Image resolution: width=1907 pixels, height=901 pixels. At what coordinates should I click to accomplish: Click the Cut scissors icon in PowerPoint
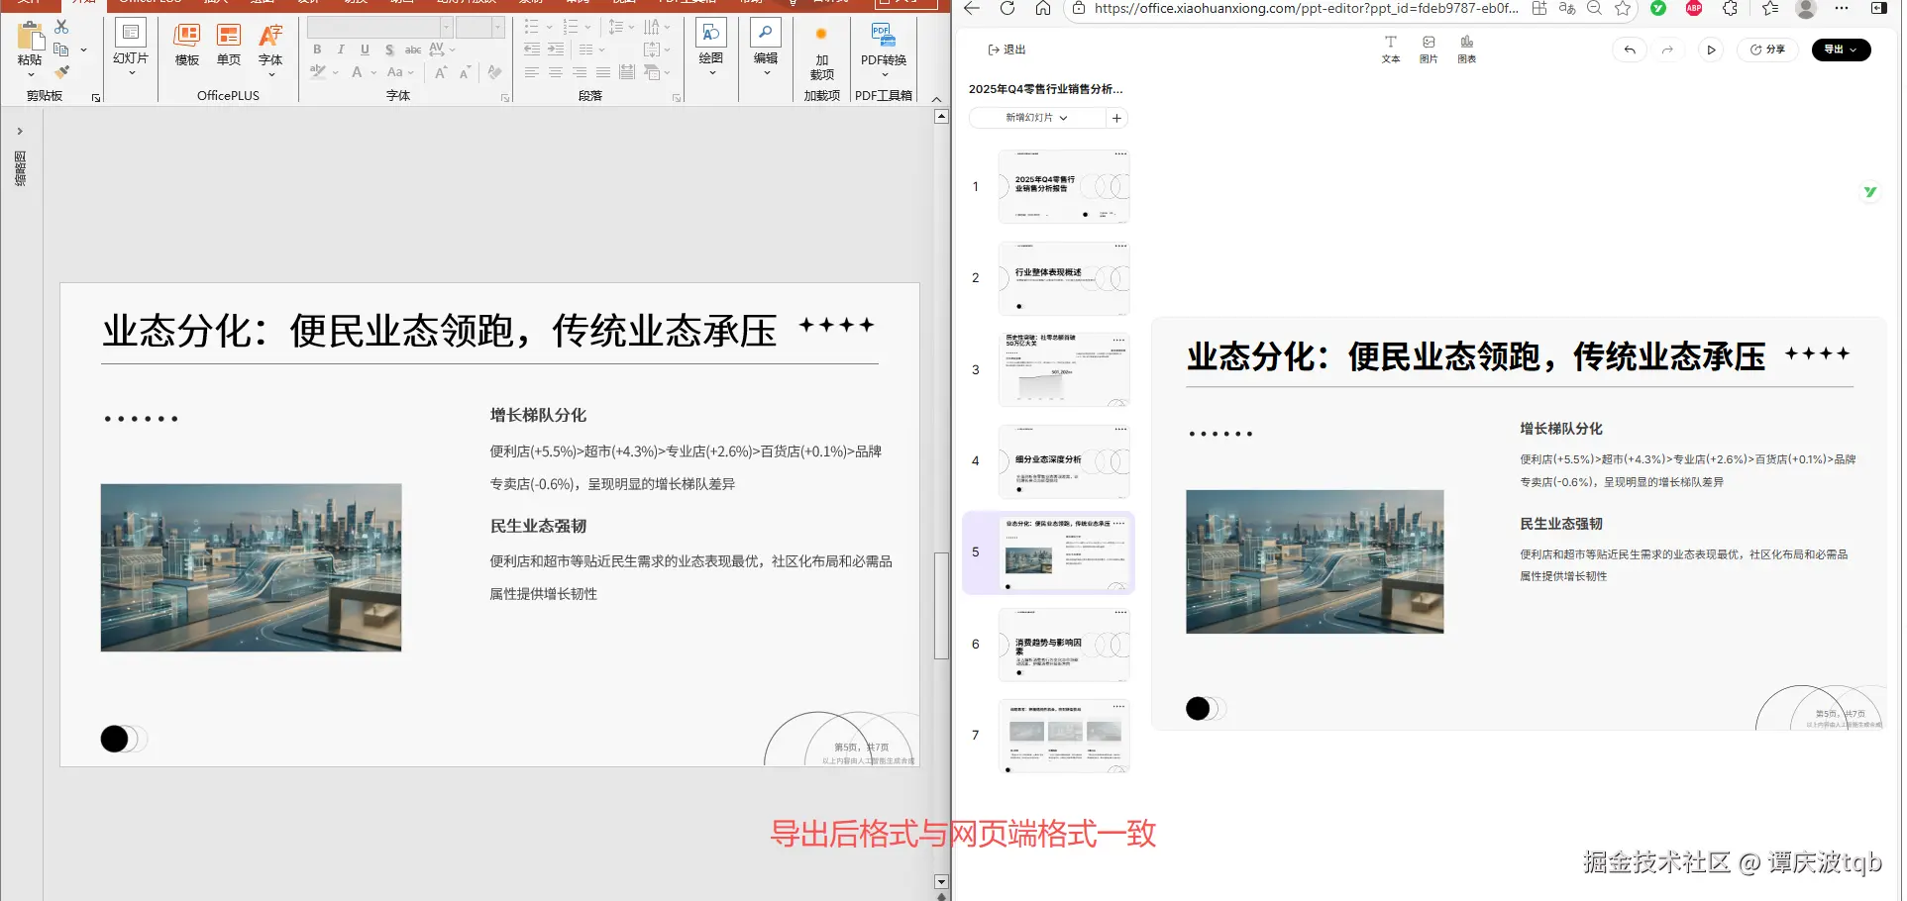[61, 27]
